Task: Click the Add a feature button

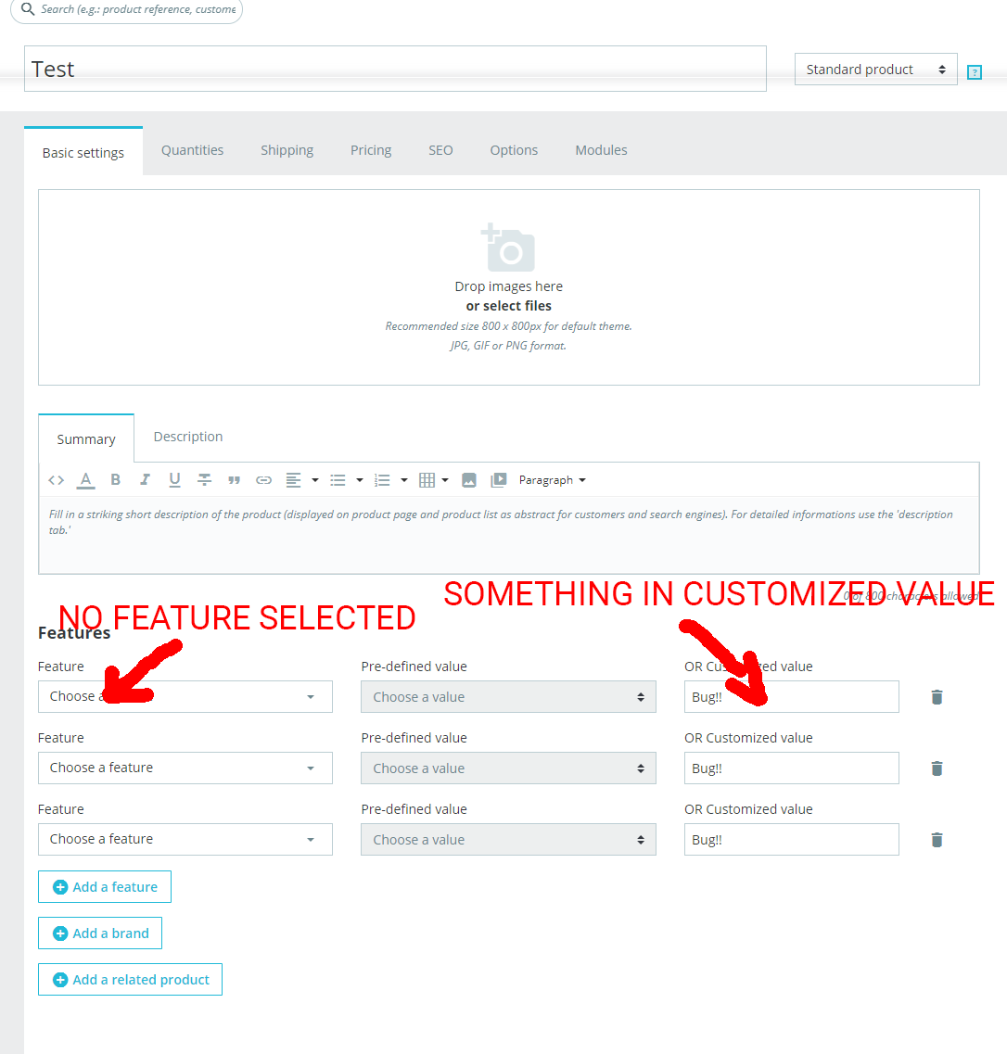Action: pos(105,886)
